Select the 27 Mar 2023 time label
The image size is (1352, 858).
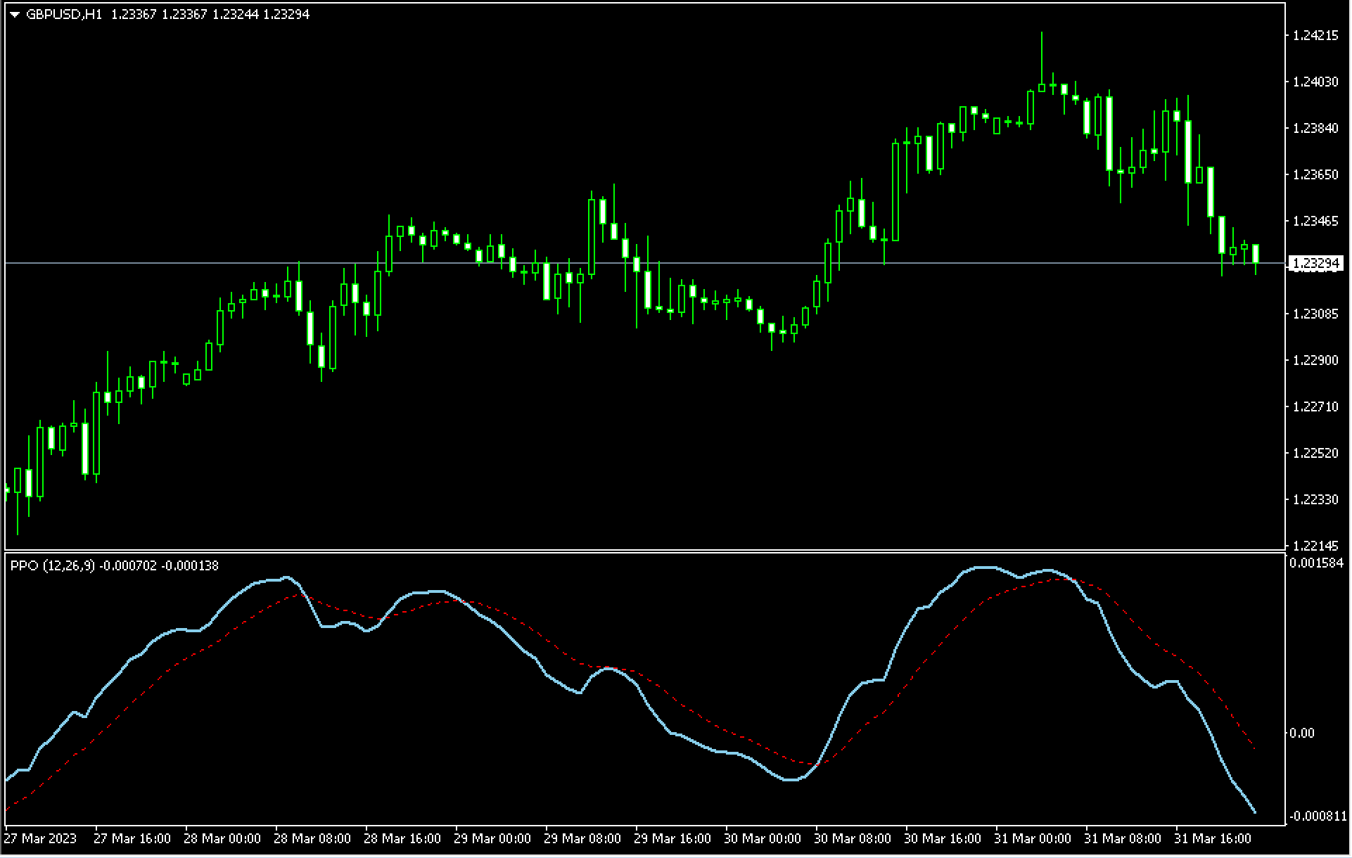[40, 839]
